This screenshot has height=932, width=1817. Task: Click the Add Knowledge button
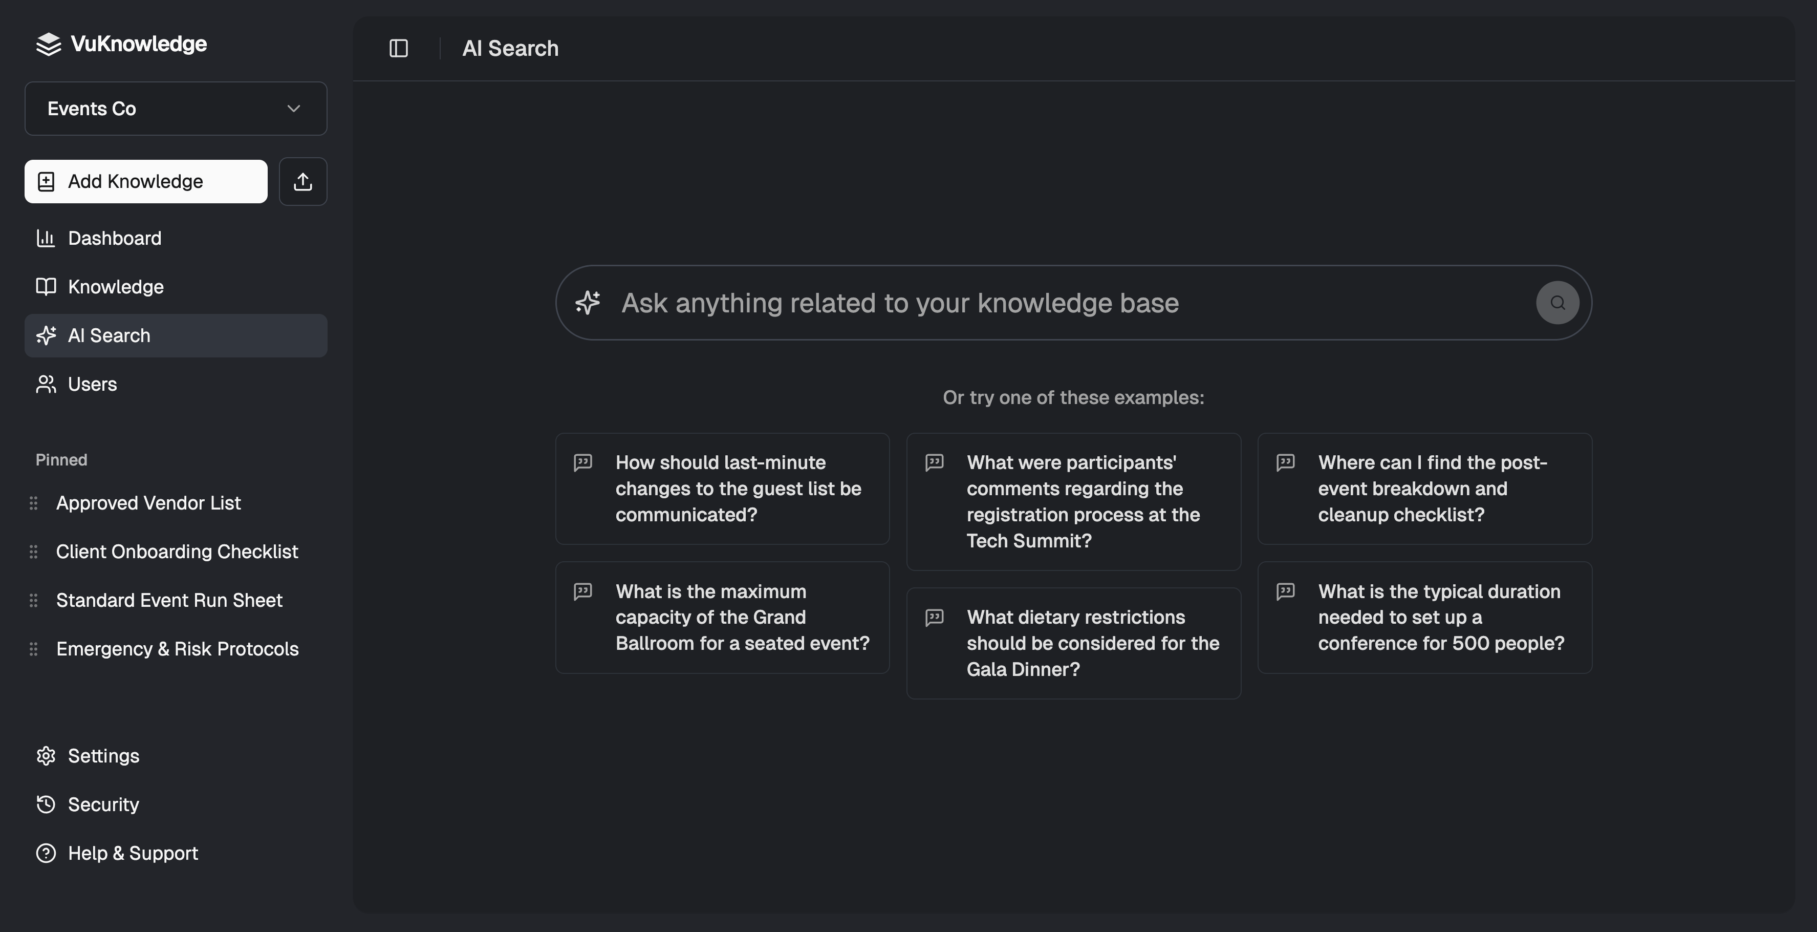[x=145, y=181]
